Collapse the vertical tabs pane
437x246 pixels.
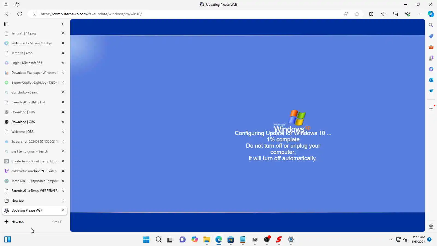pos(63,24)
